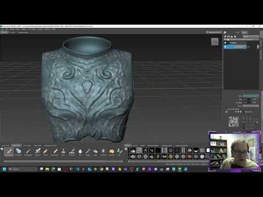Screen dimensions: 263x197
Task: Select the Dodge tool
Action: [88, 152]
